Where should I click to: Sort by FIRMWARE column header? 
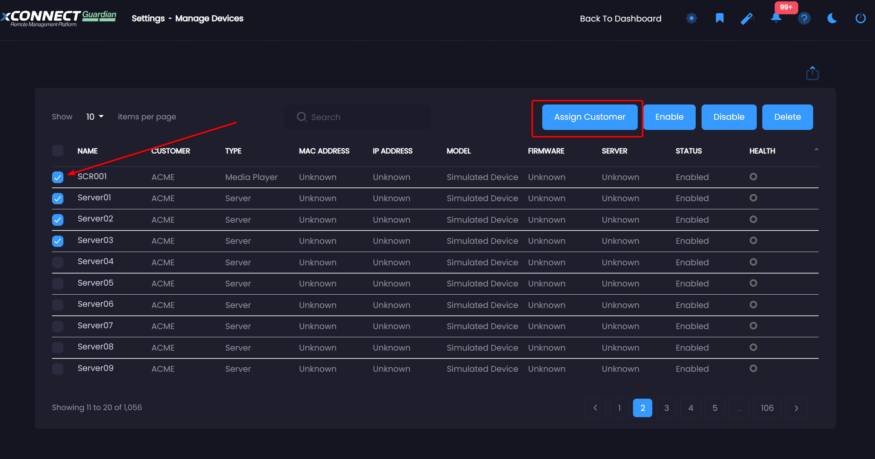(546, 151)
